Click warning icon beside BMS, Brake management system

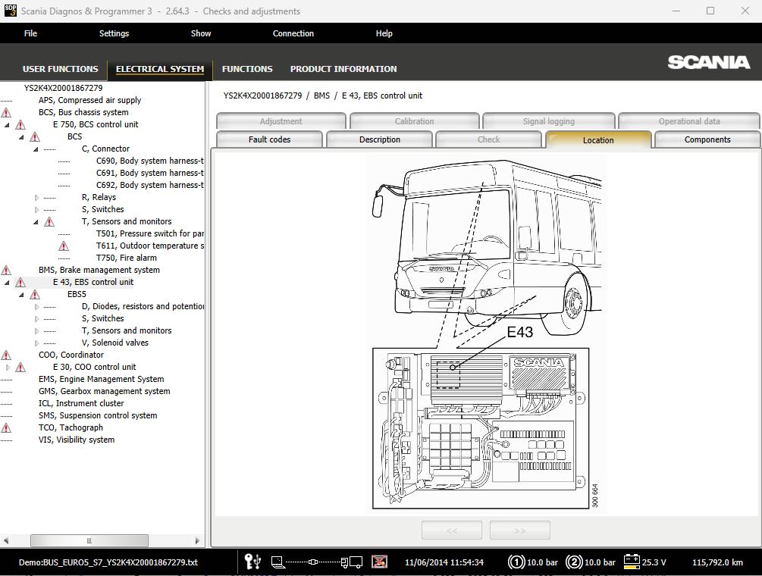click(x=6, y=271)
